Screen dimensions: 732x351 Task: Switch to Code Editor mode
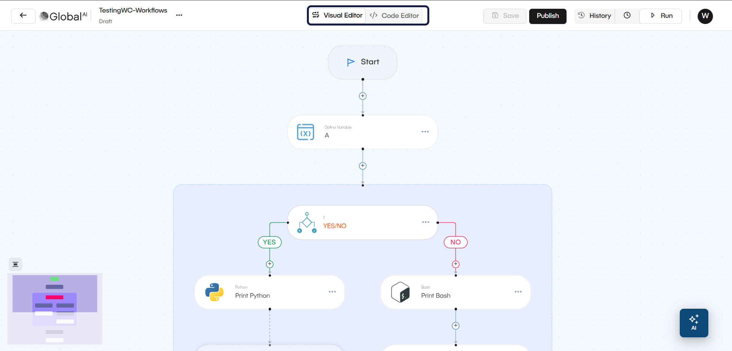point(395,16)
